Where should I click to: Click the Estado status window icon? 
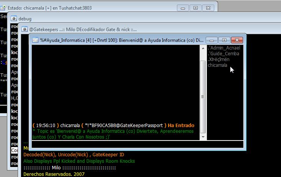[3, 8]
